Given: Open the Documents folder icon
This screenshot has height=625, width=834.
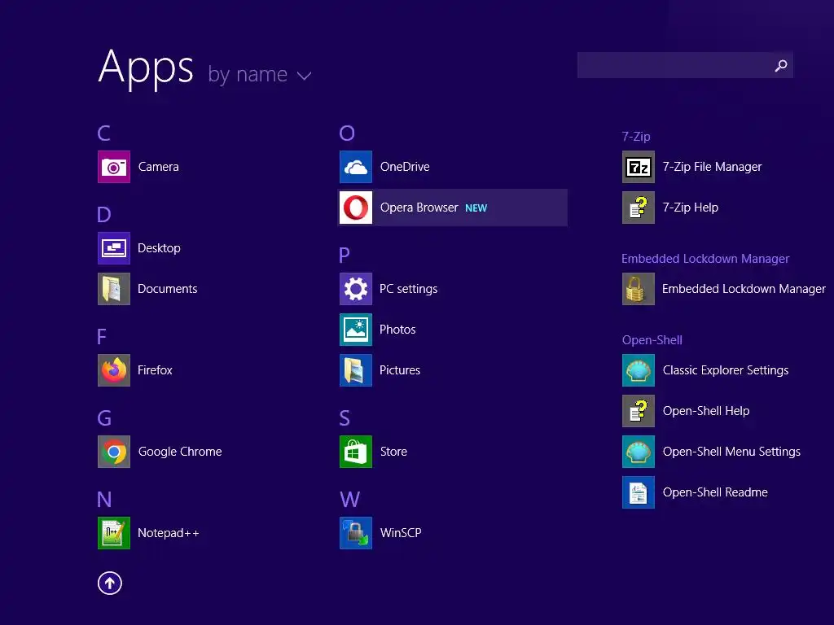Looking at the screenshot, I should click(114, 289).
